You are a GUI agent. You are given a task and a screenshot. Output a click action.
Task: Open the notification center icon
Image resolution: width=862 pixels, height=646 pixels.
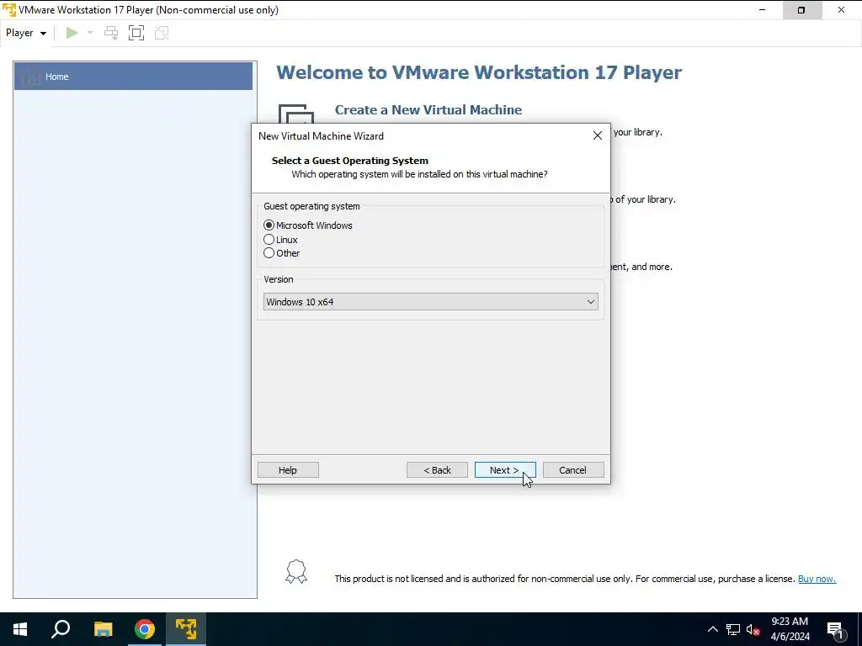tap(836, 629)
